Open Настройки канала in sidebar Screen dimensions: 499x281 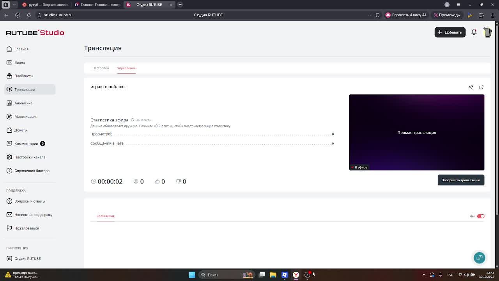point(30,157)
